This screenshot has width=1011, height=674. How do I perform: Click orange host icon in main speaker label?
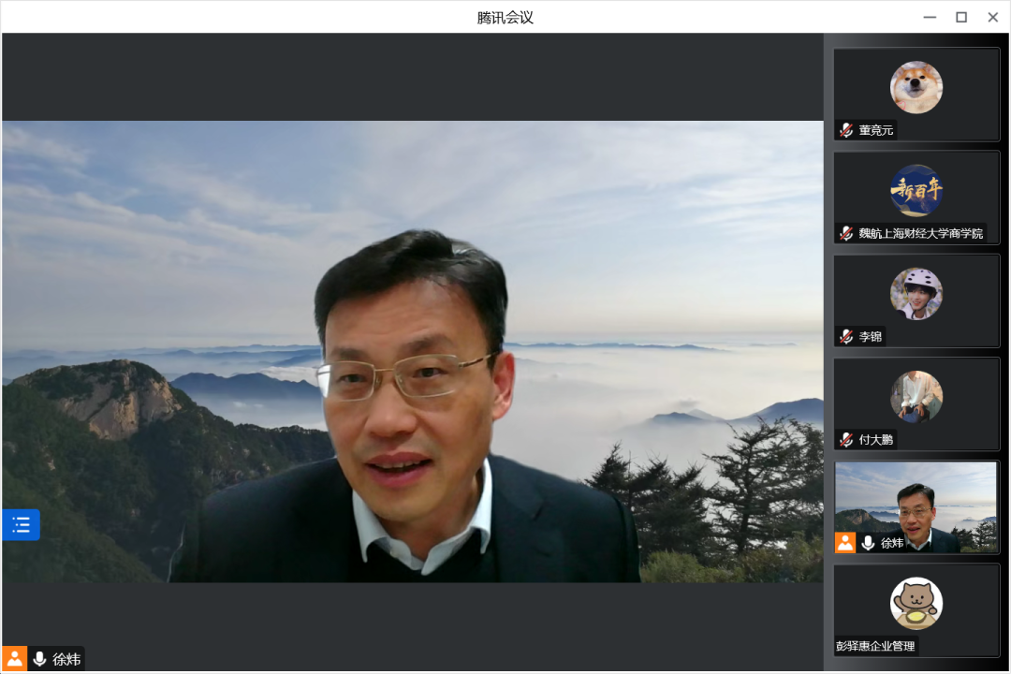click(14, 658)
